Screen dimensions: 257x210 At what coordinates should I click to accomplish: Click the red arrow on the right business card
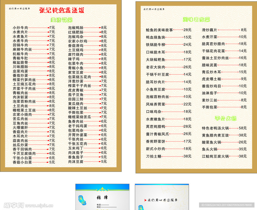[x=145, y=200]
